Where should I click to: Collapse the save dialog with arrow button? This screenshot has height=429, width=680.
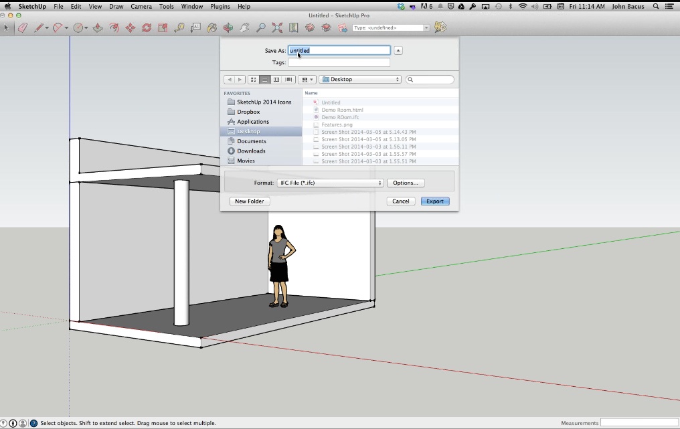[x=398, y=51]
